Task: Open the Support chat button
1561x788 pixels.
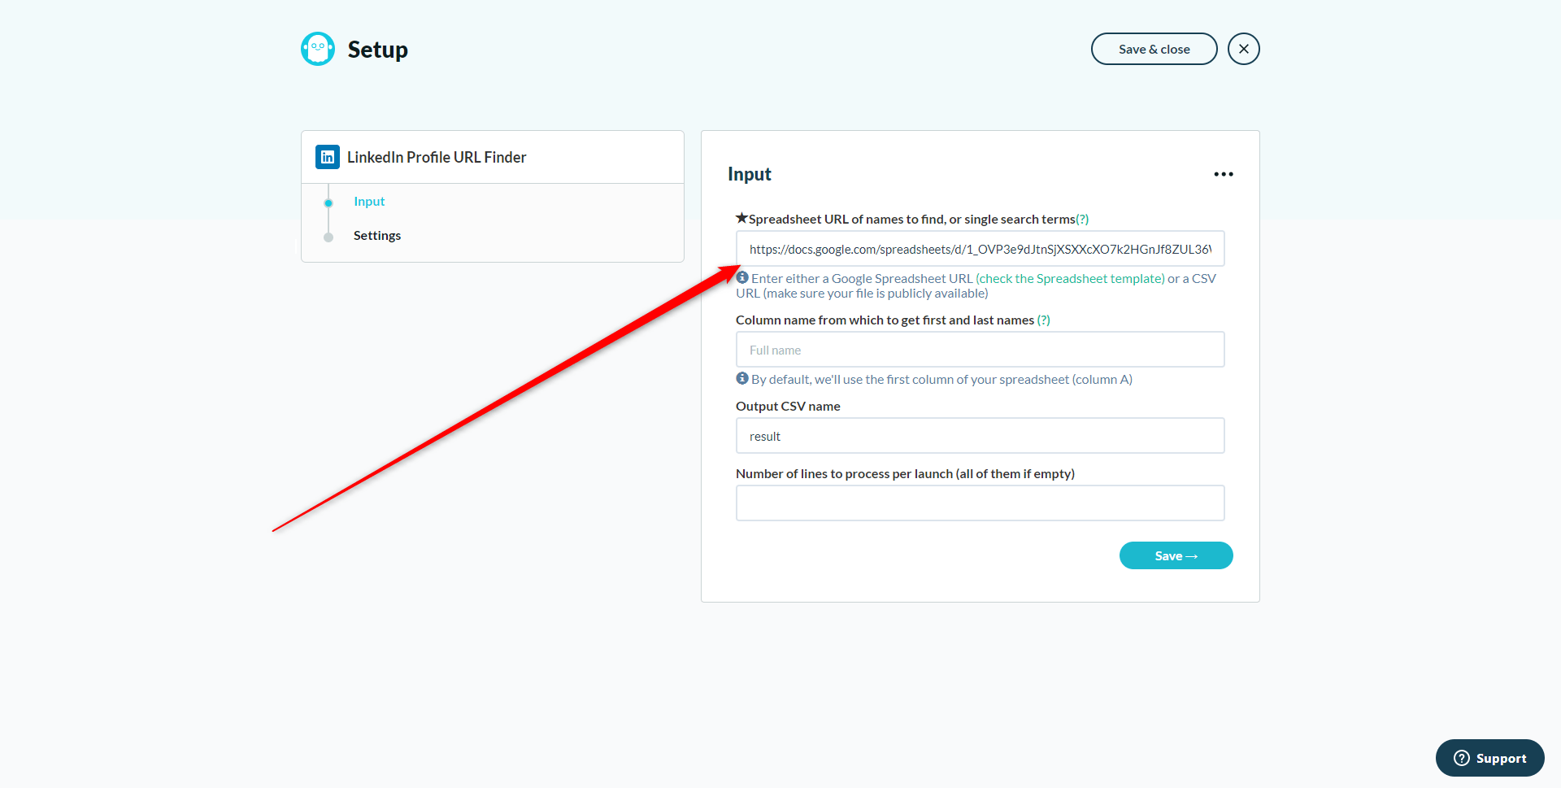Action: click(1490, 758)
